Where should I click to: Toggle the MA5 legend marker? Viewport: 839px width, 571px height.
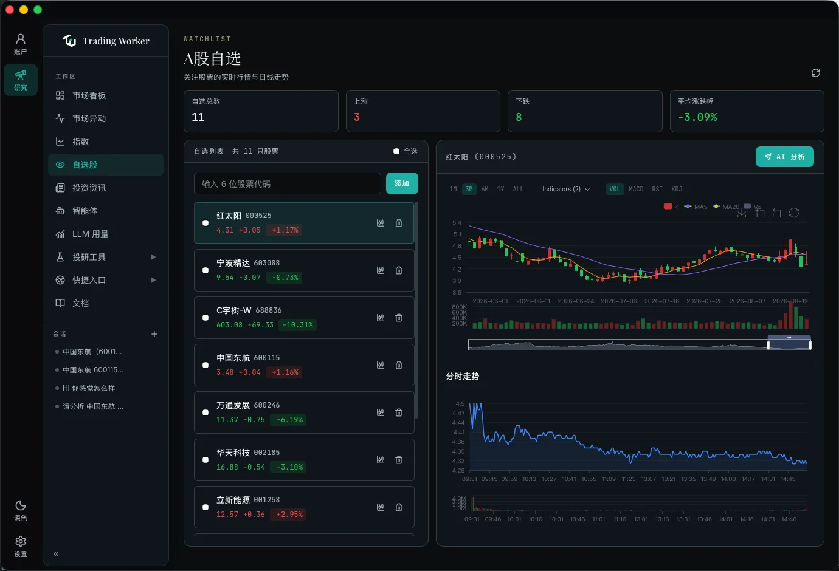[x=688, y=207]
